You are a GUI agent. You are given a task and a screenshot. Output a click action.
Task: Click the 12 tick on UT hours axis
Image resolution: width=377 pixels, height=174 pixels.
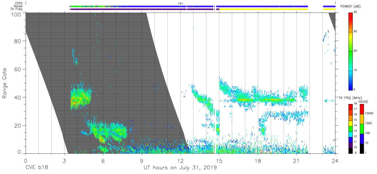click(181, 160)
